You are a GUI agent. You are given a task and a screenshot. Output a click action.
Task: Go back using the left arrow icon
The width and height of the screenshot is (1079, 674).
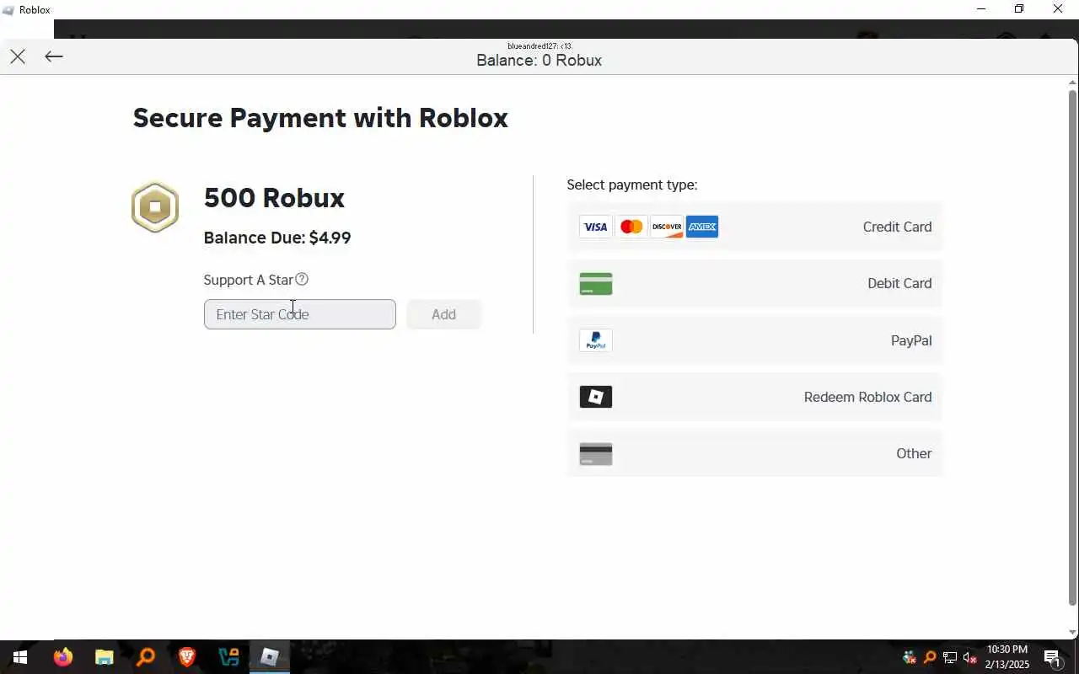[x=54, y=56]
